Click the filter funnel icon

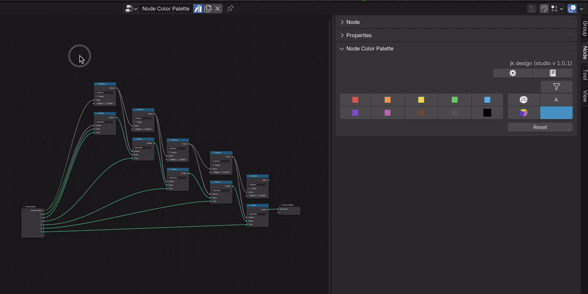click(557, 87)
